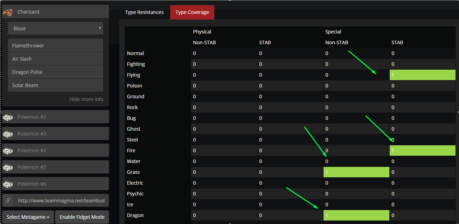
Task: Click the Pokemon #5 placeholder icon
Action: click(8, 168)
